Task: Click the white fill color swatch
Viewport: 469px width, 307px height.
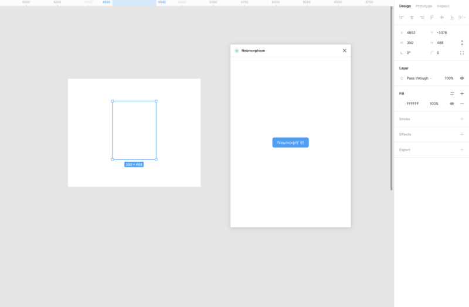Action: click(402, 104)
